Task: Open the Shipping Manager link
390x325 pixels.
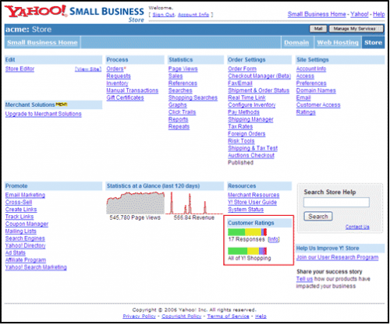Action: [x=250, y=119]
